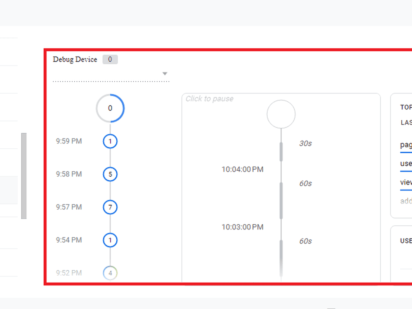Viewport: 412px width, 309px height.
Task: Open the top event starting with 'use'
Action: (x=406, y=164)
